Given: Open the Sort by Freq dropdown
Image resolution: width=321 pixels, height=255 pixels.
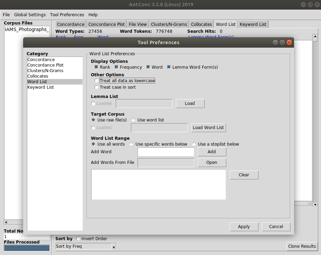Looking at the screenshot, I should click(114, 246).
